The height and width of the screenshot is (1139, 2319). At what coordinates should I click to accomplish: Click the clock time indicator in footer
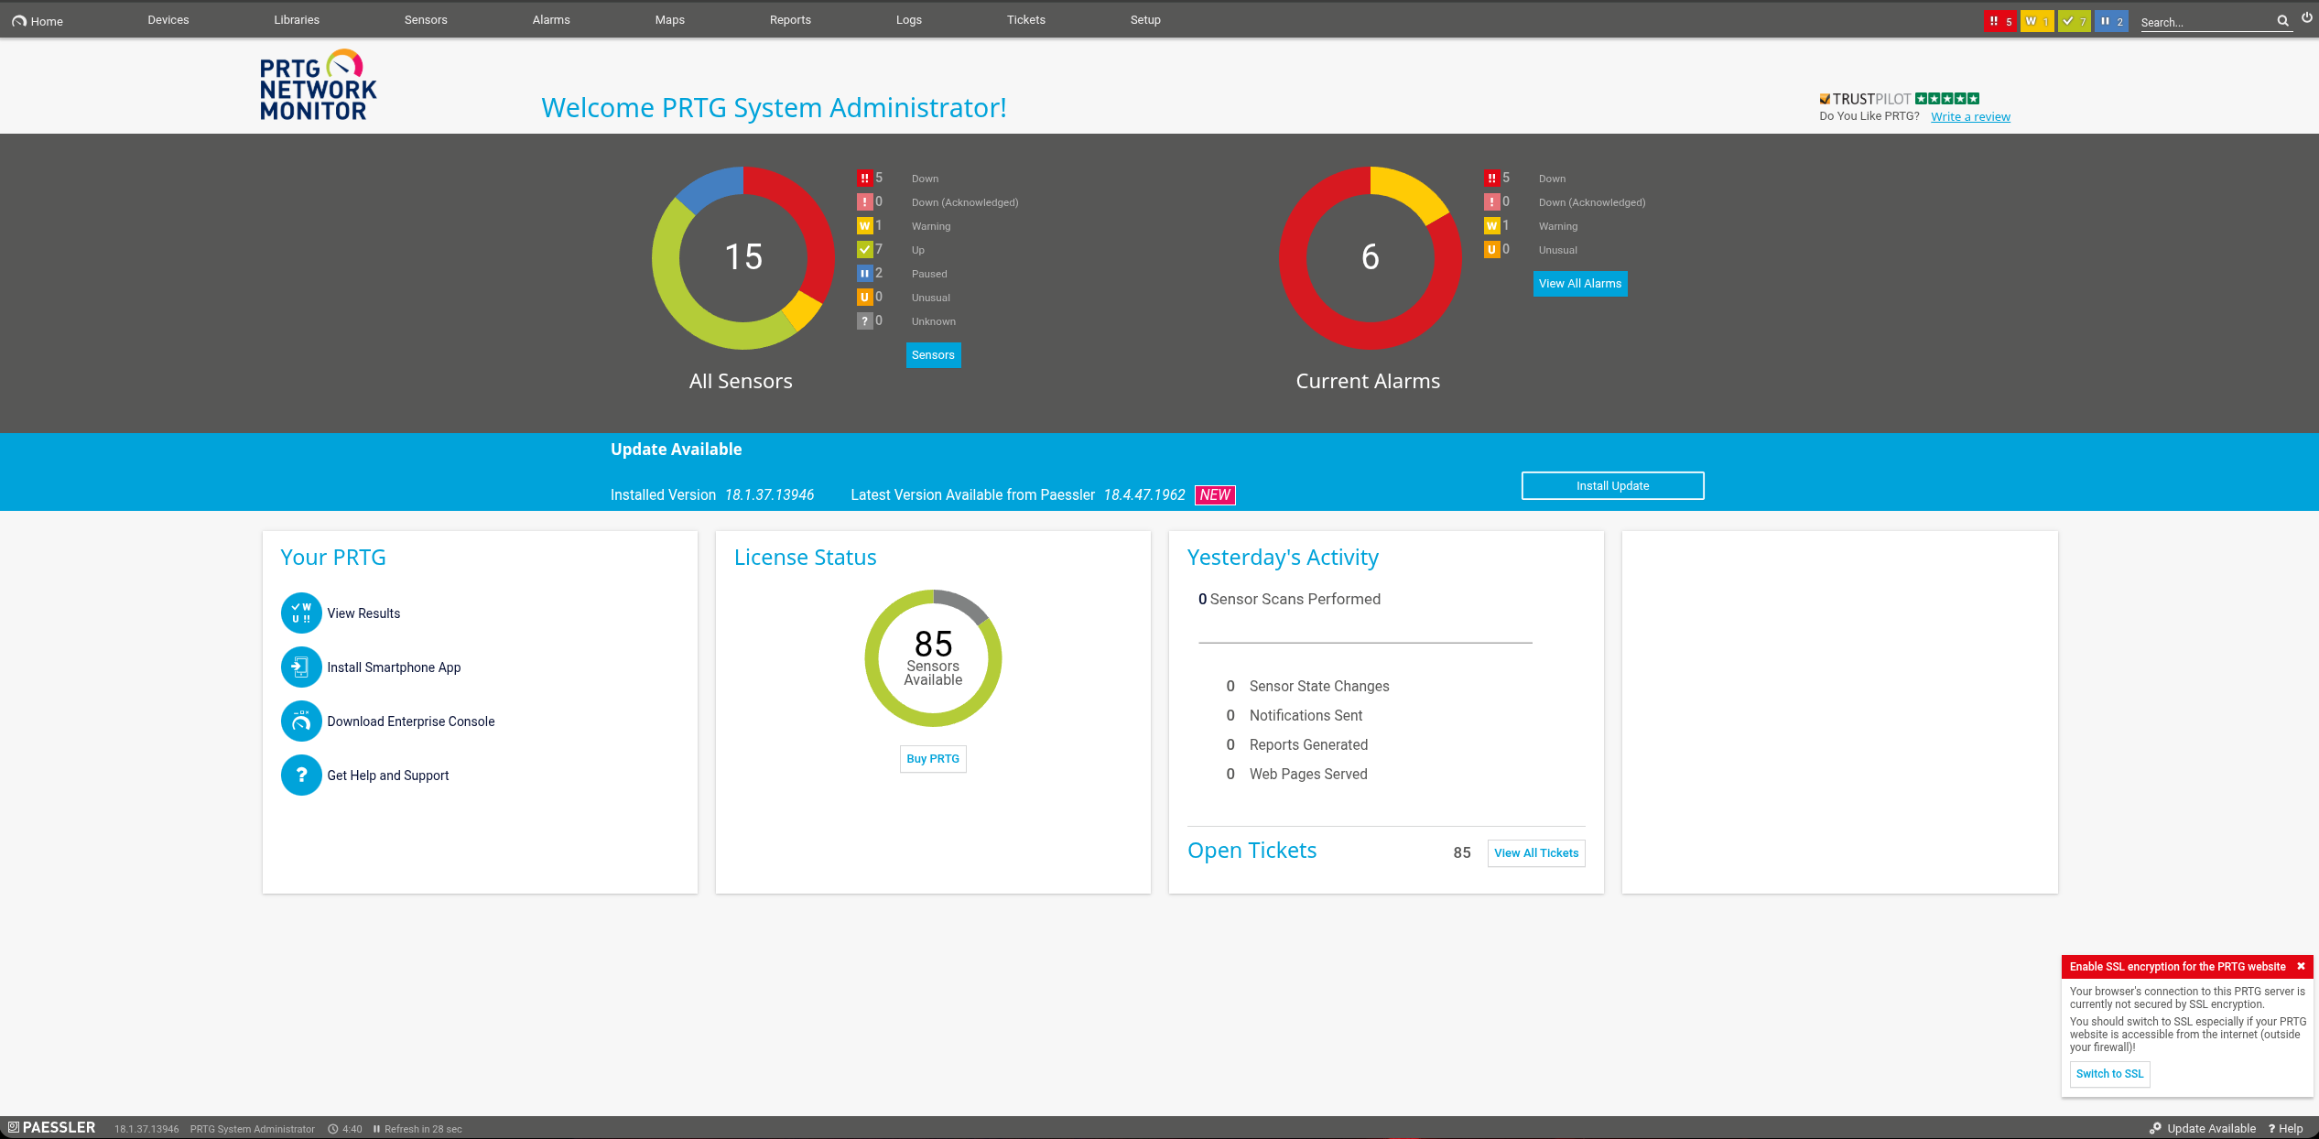(x=345, y=1129)
